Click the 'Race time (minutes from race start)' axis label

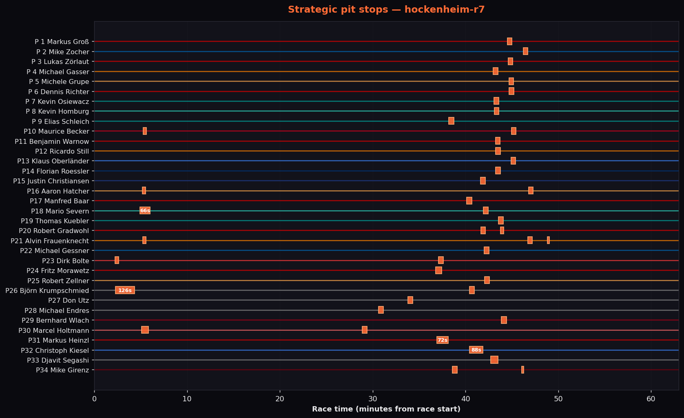[386, 409]
